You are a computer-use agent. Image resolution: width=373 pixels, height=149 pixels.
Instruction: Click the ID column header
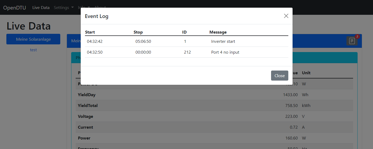click(184, 32)
